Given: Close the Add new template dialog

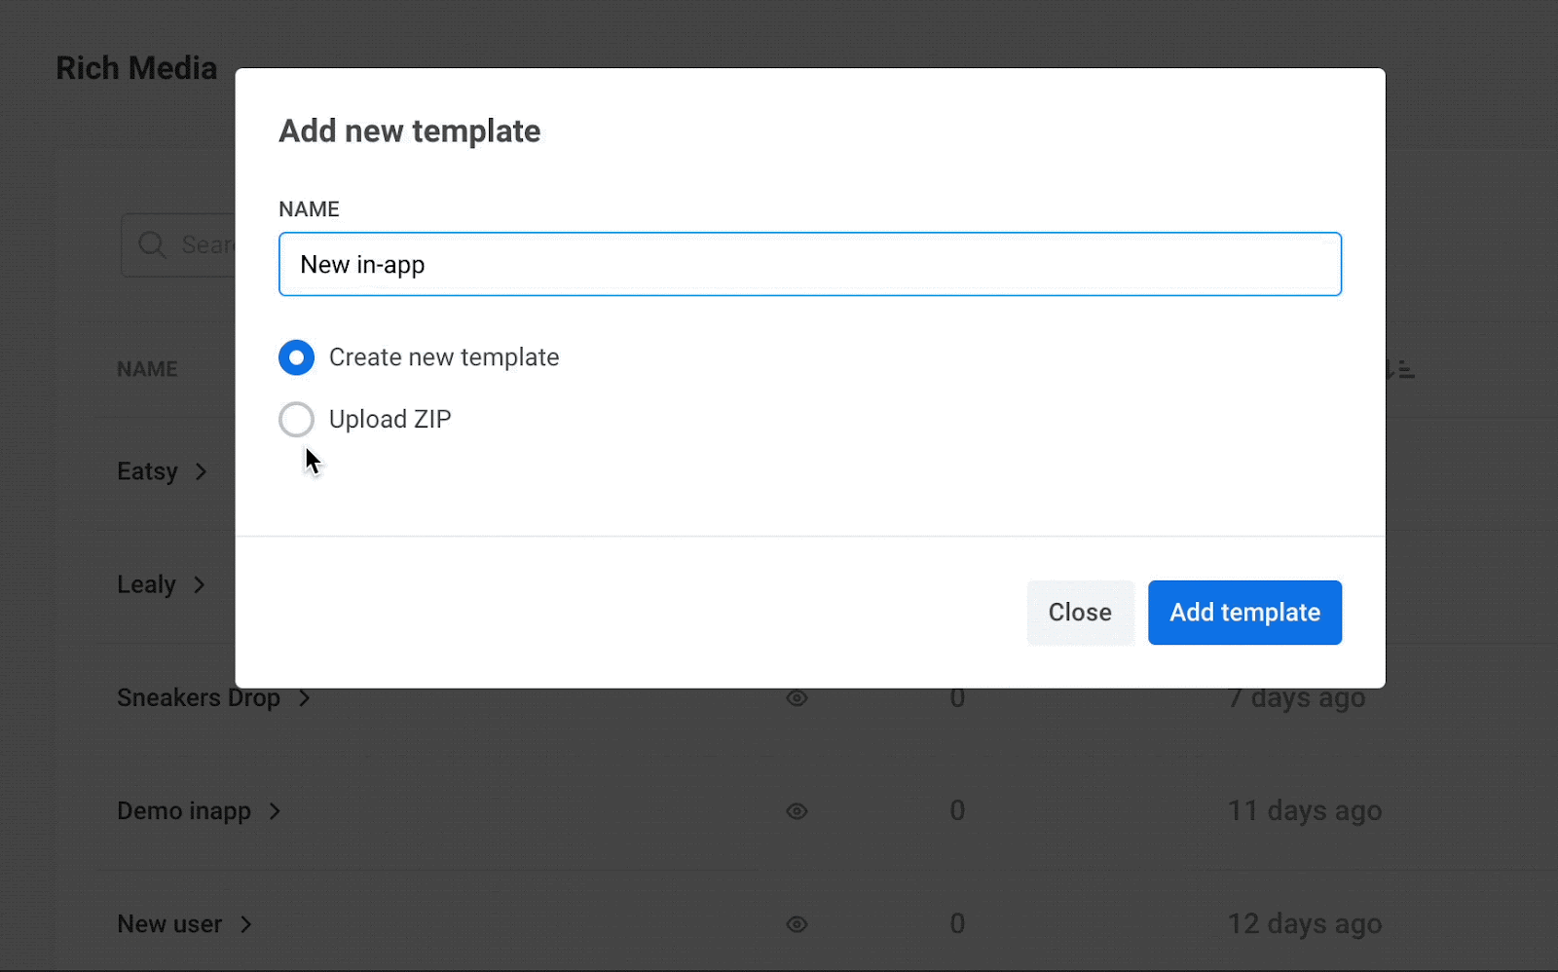Looking at the screenshot, I should (x=1080, y=613).
